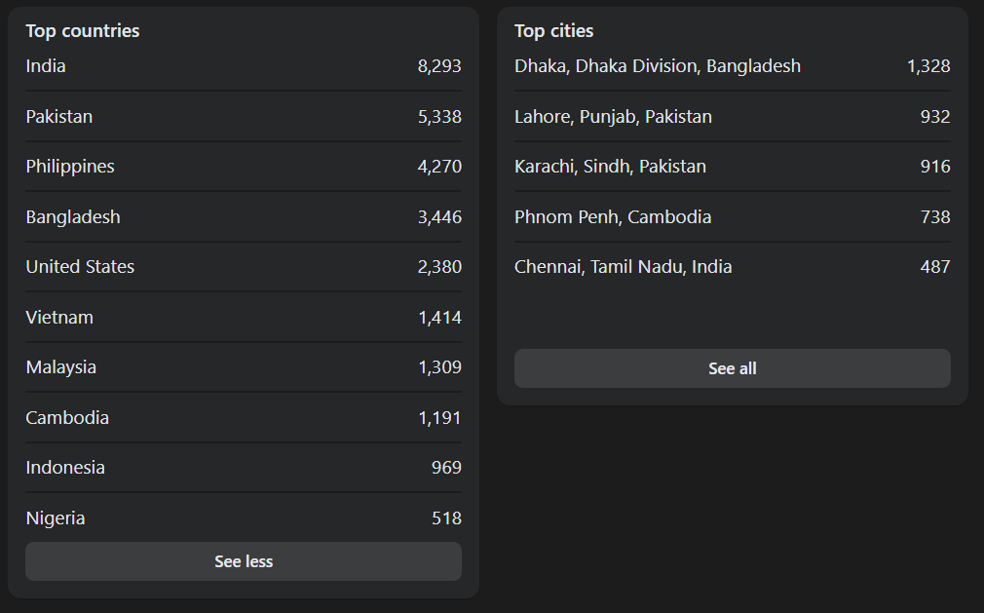Select Chennai, Tamil Nadu, India entry
The height and width of the screenshot is (613, 984).
tap(733, 267)
